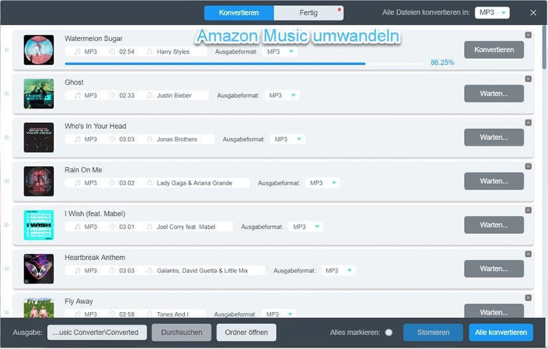Viewport: 548px width, 349px height.
Task: Select the I Wish row radio dot
Action: click(7, 225)
